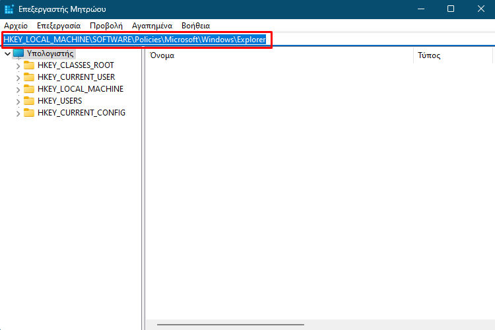Screen dimensions: 495x330
Task: Open the Επεξεργασία menu
Action: coord(59,26)
